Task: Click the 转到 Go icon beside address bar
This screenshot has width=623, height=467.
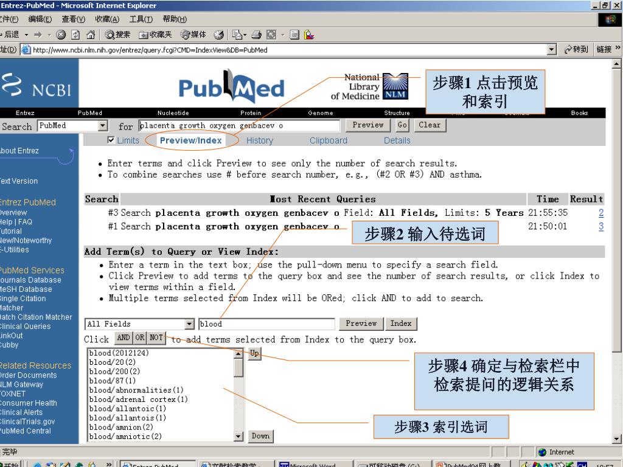Action: point(576,49)
